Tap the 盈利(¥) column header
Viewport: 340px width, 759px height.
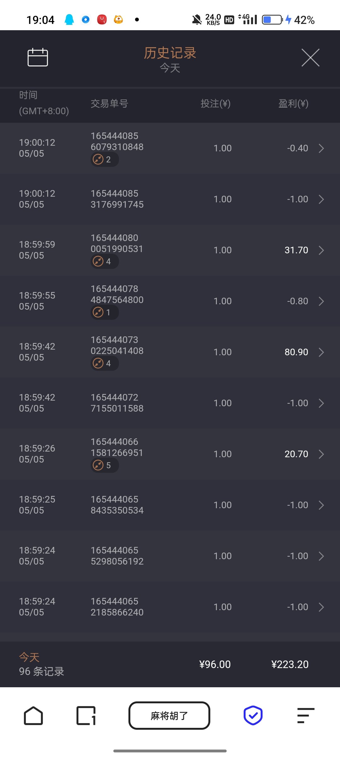pyautogui.click(x=293, y=104)
